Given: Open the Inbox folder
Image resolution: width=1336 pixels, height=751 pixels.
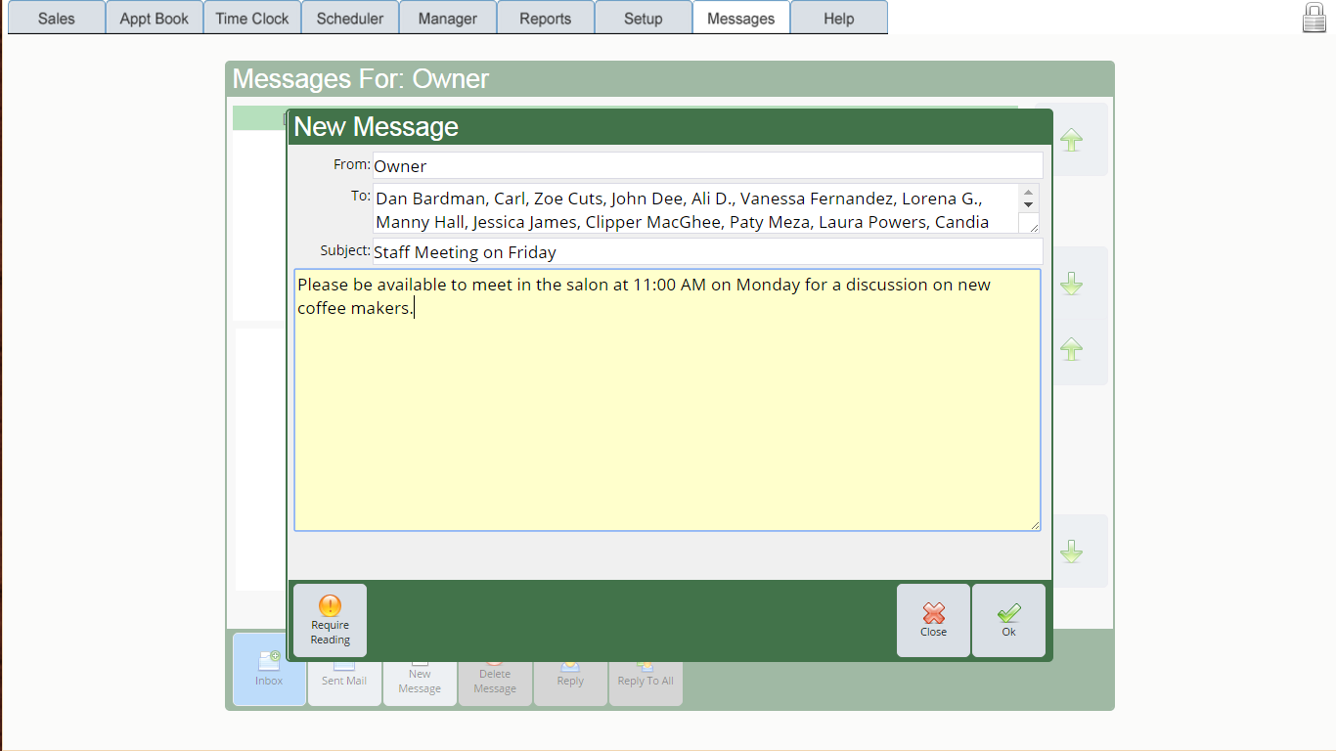Looking at the screenshot, I should tap(269, 669).
